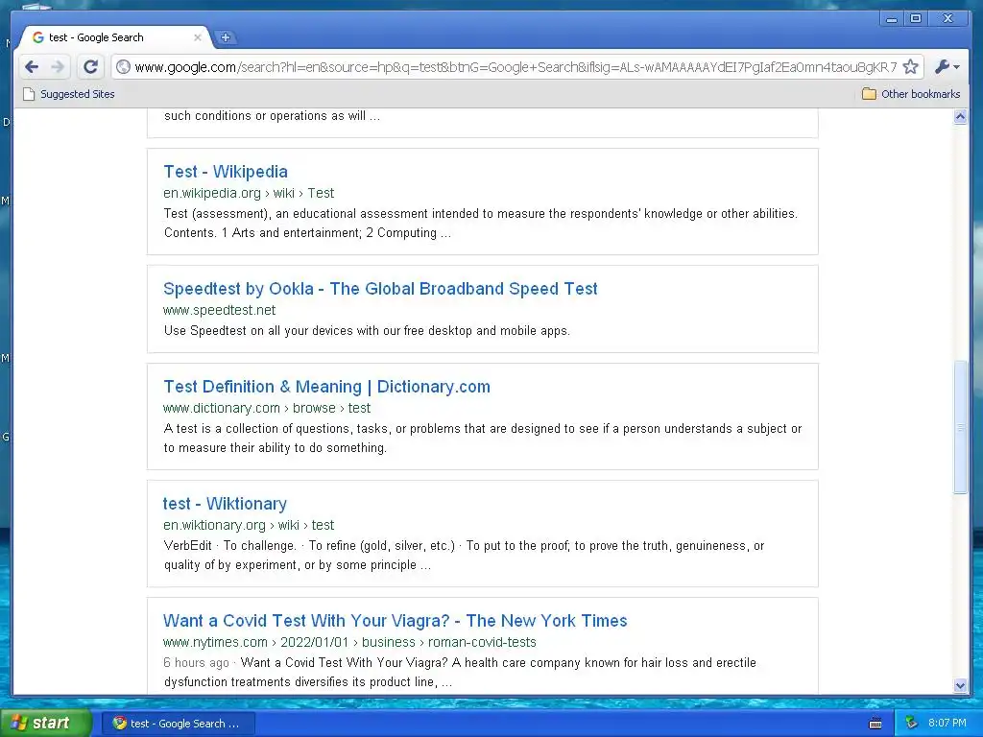
Task: Click the Wikipedia result snippet text
Action: 480,223
